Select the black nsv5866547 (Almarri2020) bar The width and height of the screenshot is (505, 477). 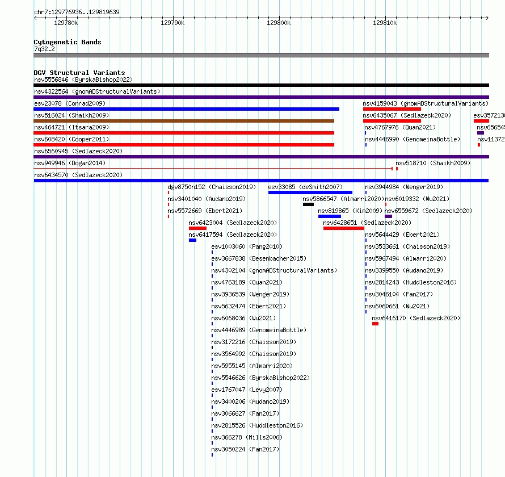[x=308, y=204]
